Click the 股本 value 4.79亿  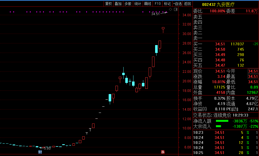point(252,99)
